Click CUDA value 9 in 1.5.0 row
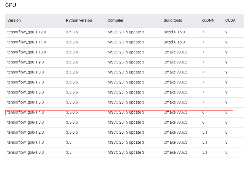250x169 pixels. coord(226,102)
